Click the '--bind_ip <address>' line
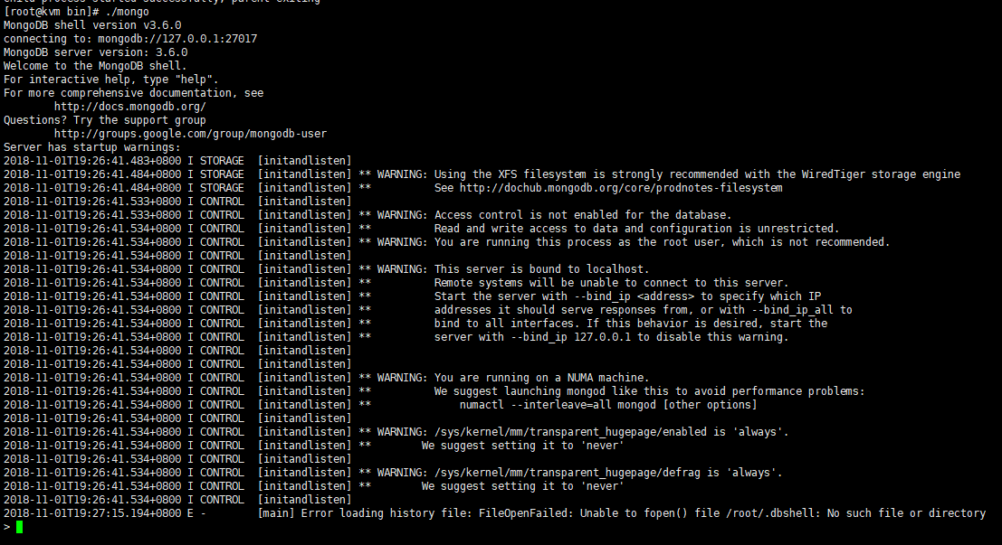The width and height of the screenshot is (1002, 545). click(x=627, y=296)
